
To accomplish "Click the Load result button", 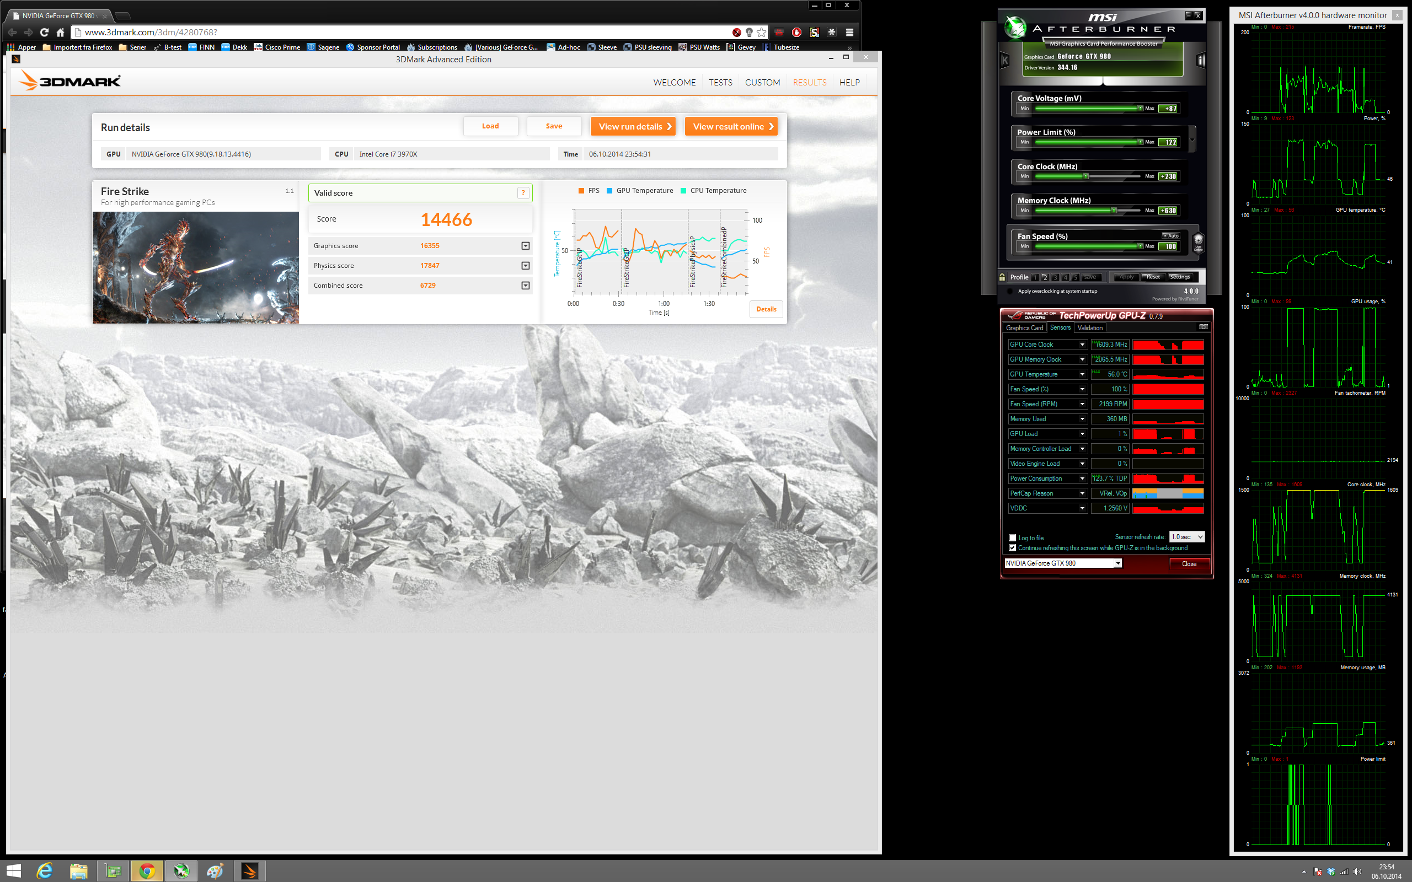I will [x=490, y=126].
